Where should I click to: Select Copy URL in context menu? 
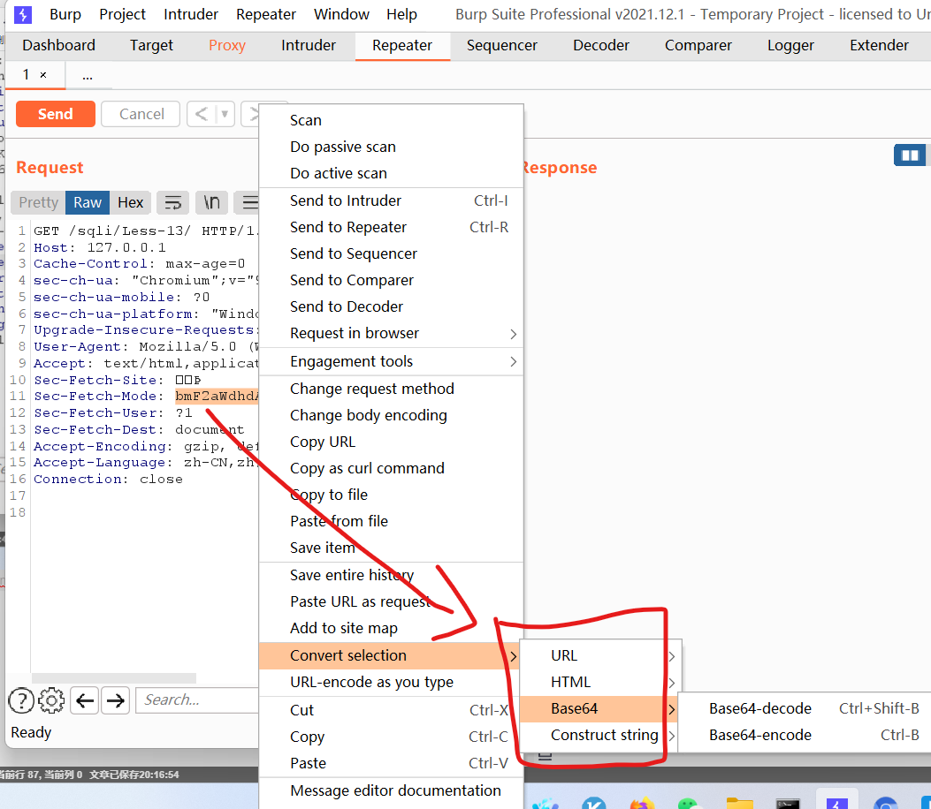(392, 442)
